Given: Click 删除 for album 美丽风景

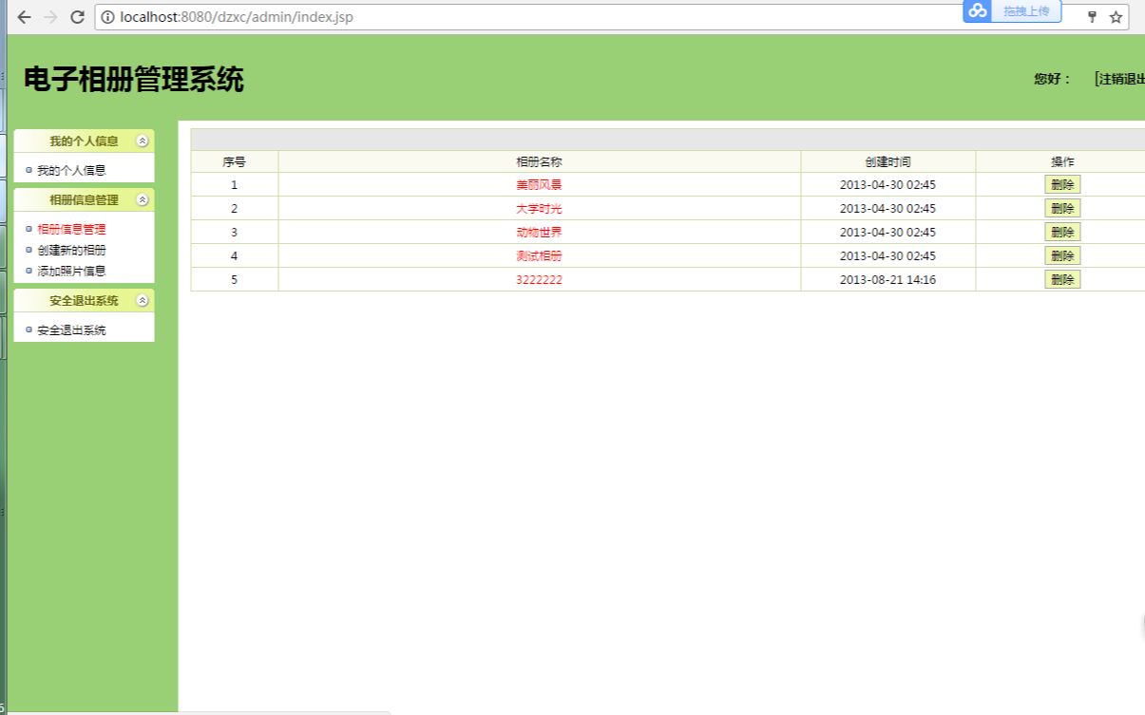Looking at the screenshot, I should (1060, 184).
